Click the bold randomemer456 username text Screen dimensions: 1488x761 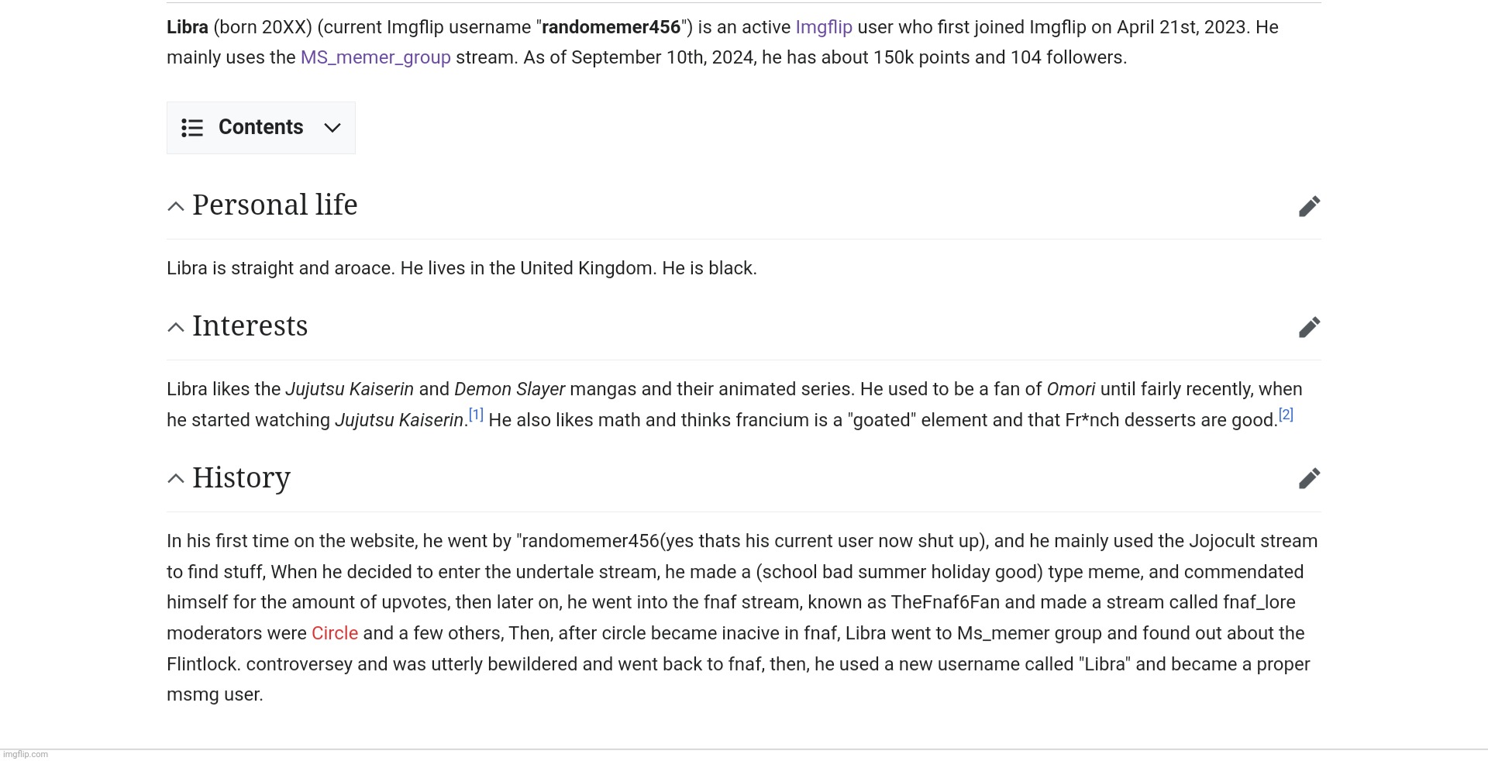611,27
